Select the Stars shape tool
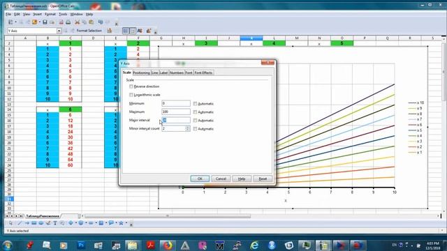 tap(121, 223)
